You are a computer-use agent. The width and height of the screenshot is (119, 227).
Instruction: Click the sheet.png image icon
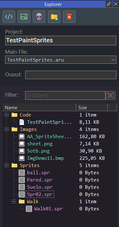[22, 144]
